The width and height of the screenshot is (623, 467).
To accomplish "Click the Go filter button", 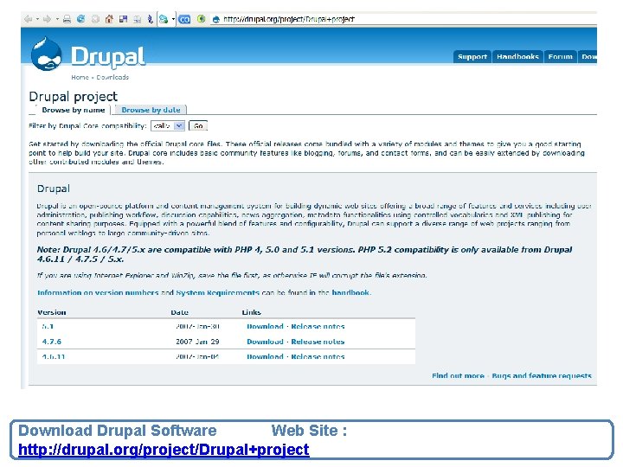I will point(198,126).
